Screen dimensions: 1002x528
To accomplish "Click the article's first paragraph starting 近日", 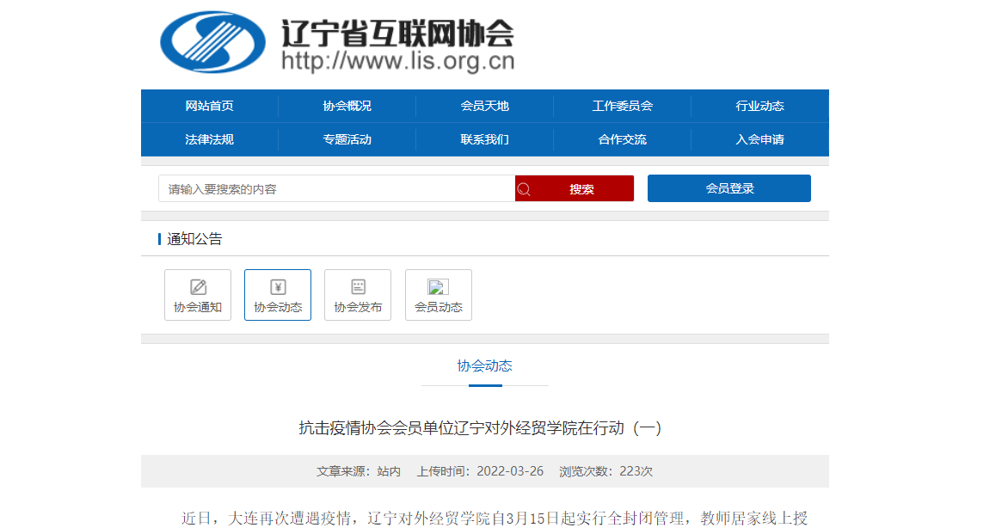I will click(494, 518).
